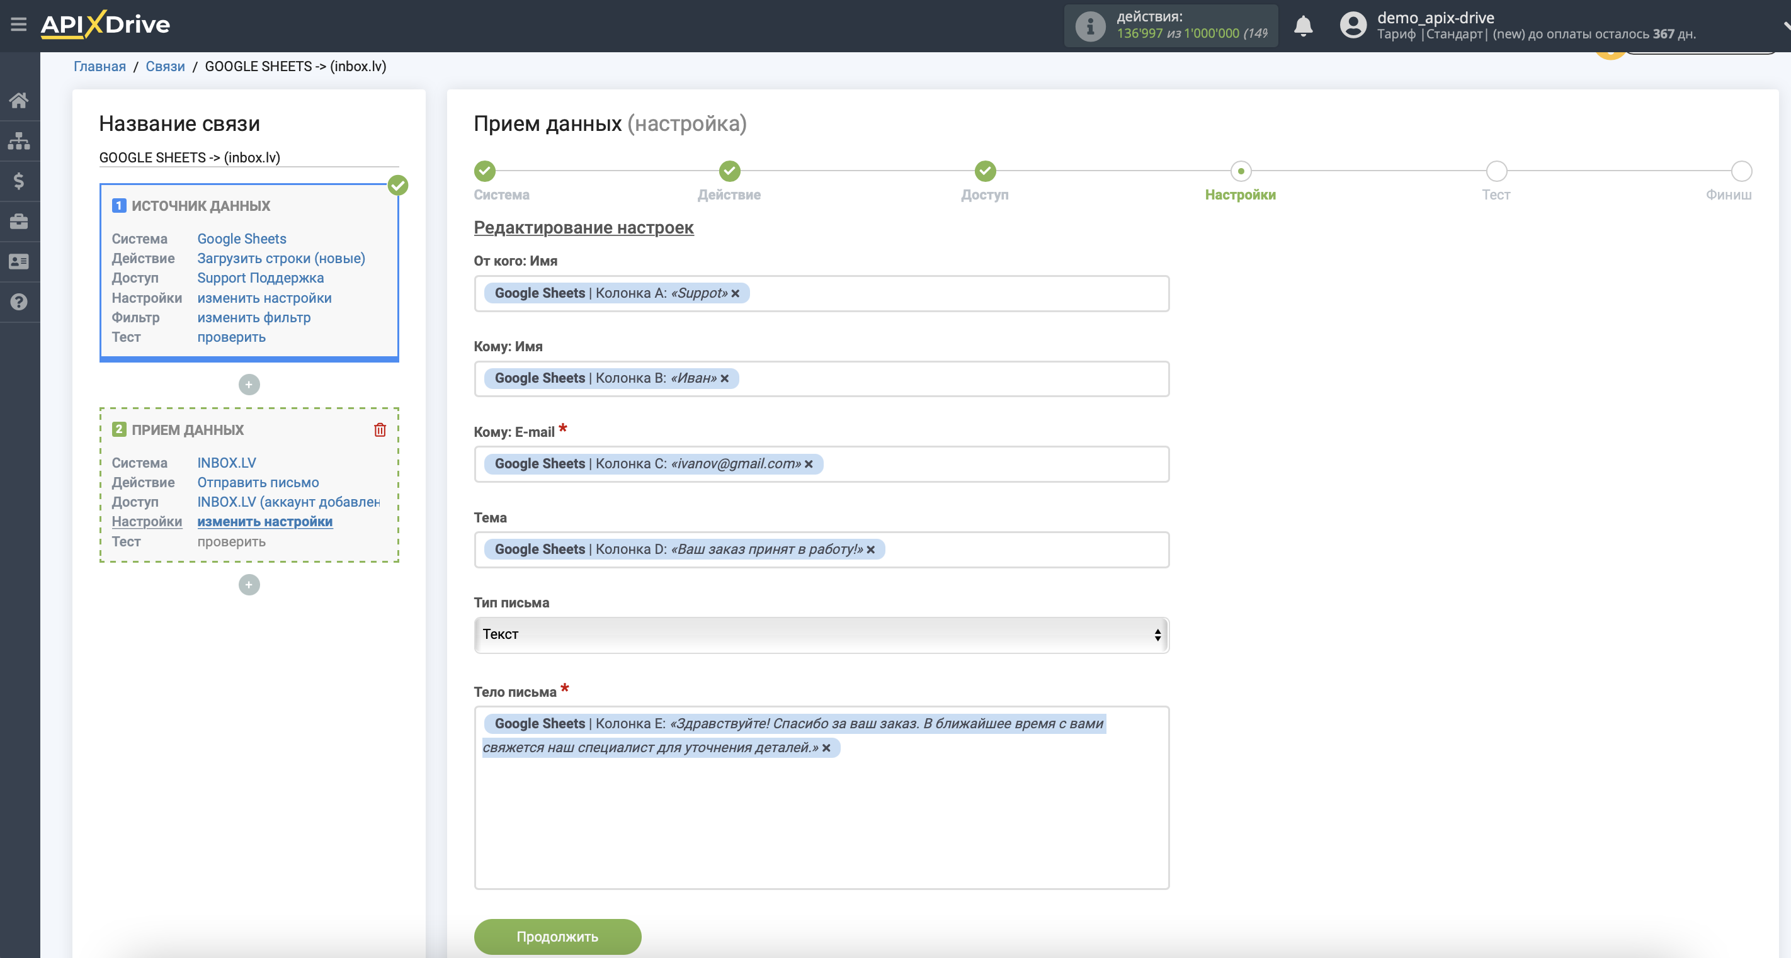Click Загрузить строки (новые) link
The height and width of the screenshot is (958, 1791).
click(281, 257)
